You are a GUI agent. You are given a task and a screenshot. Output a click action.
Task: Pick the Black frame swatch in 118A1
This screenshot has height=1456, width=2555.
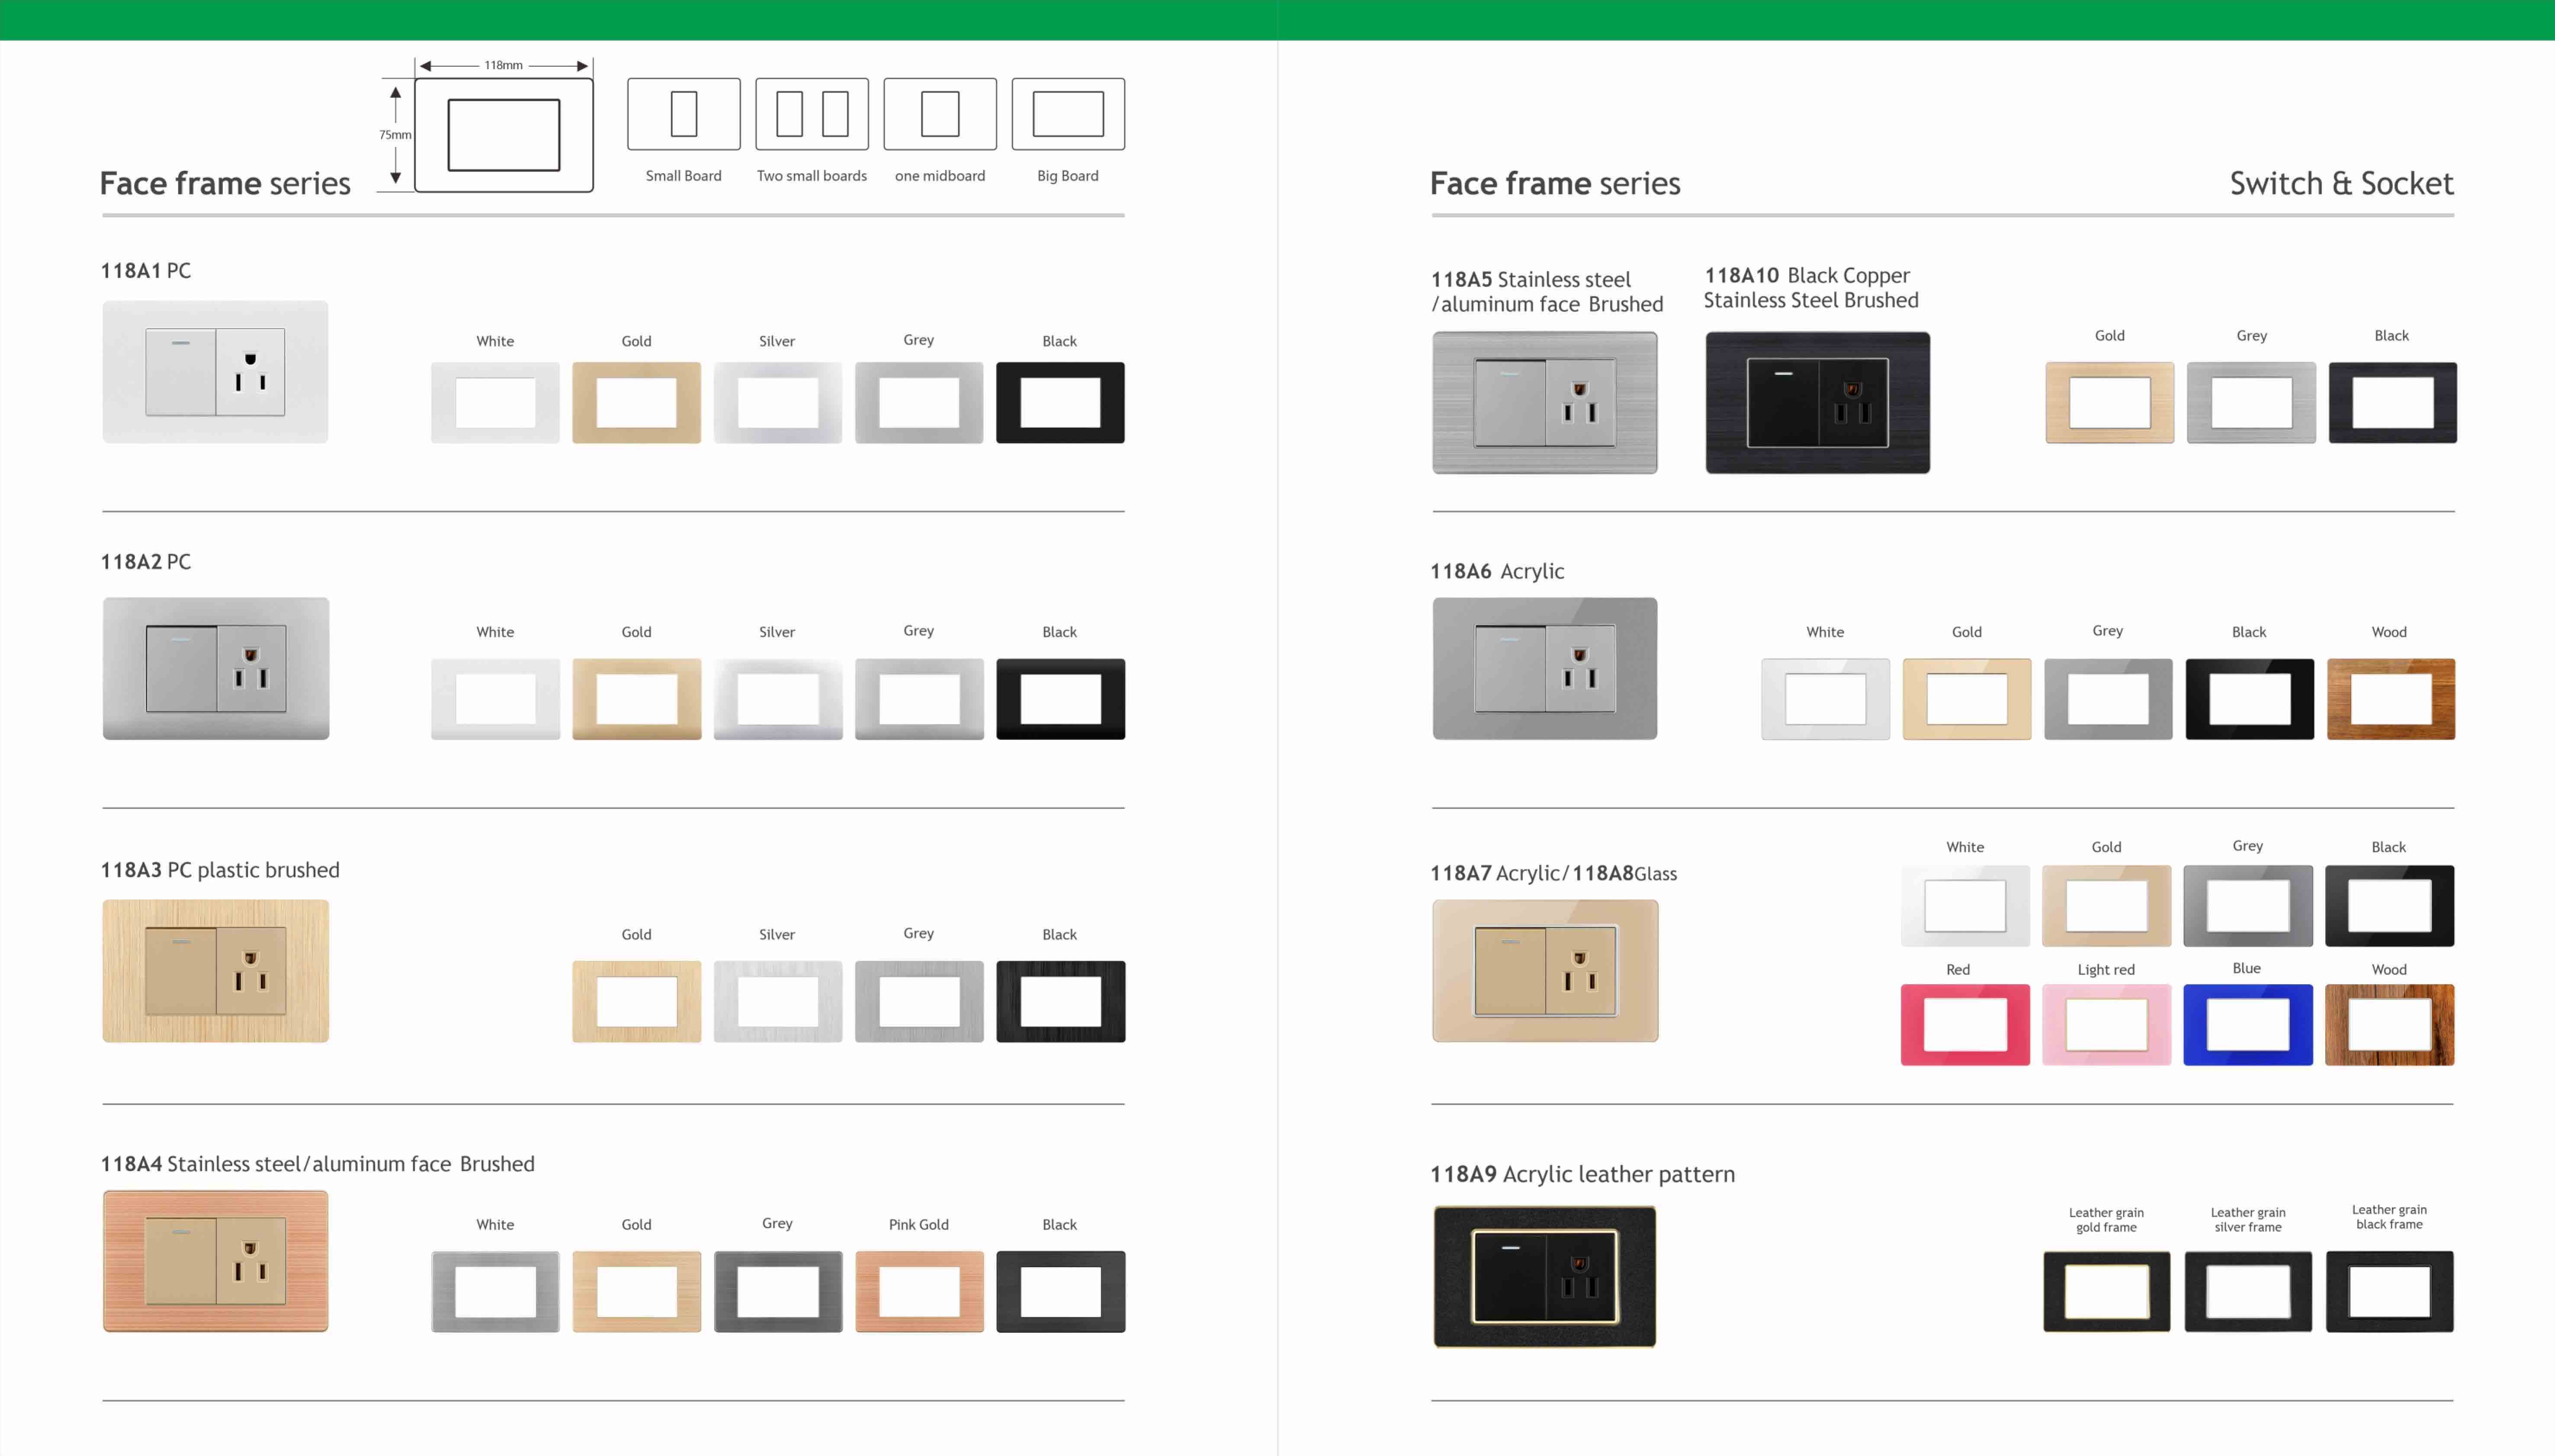[1060, 402]
